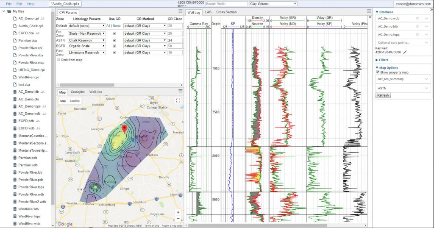This screenshot has width=434, height=228.
Task: Open the Clay Volume module dropdown
Action: click(x=273, y=4)
